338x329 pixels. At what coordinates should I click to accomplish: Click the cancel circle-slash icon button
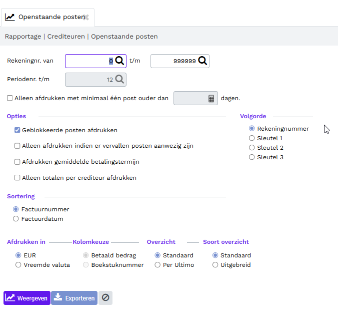(x=105, y=298)
